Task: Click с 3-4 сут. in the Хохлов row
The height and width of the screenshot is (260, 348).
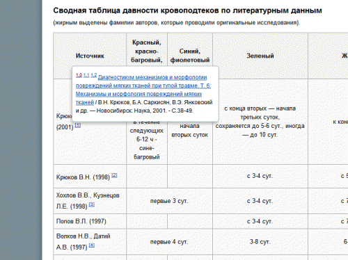Action: pyautogui.click(x=260, y=201)
